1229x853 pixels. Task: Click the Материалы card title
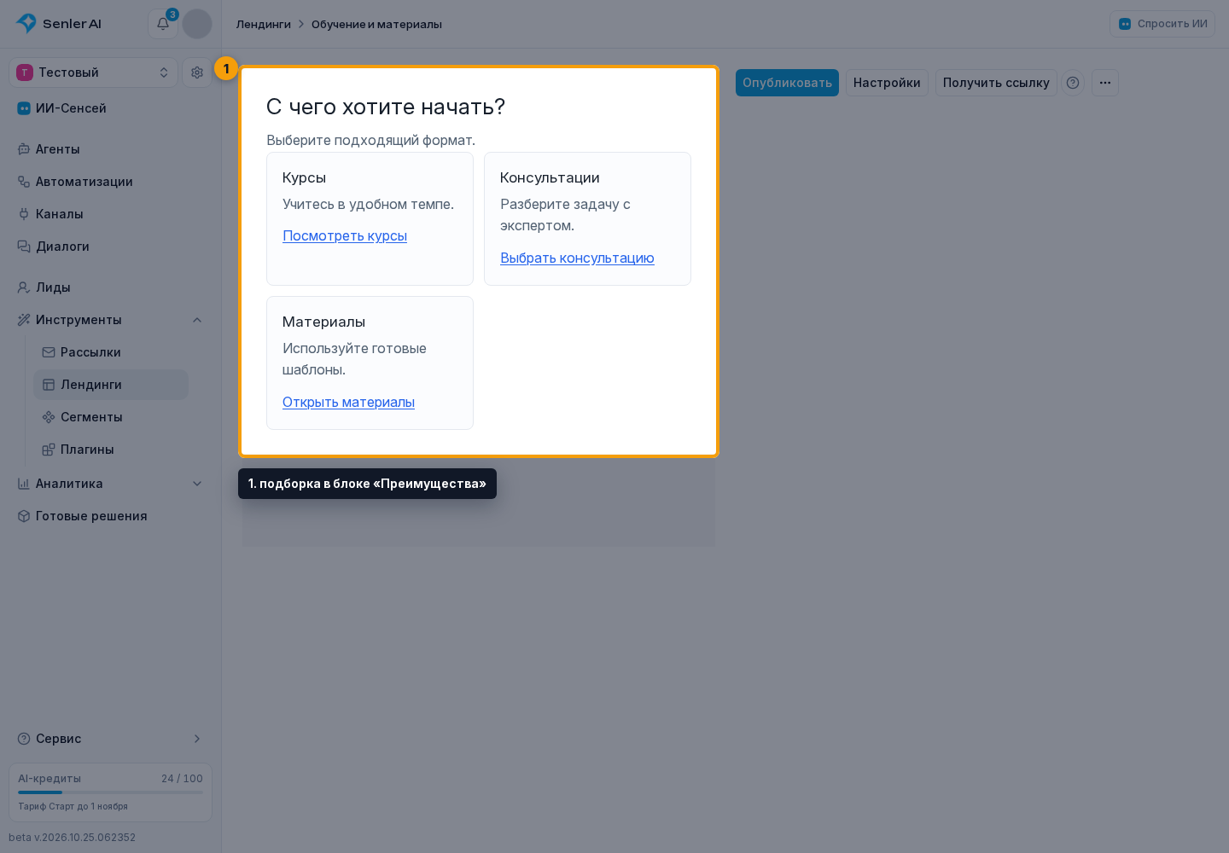click(323, 322)
